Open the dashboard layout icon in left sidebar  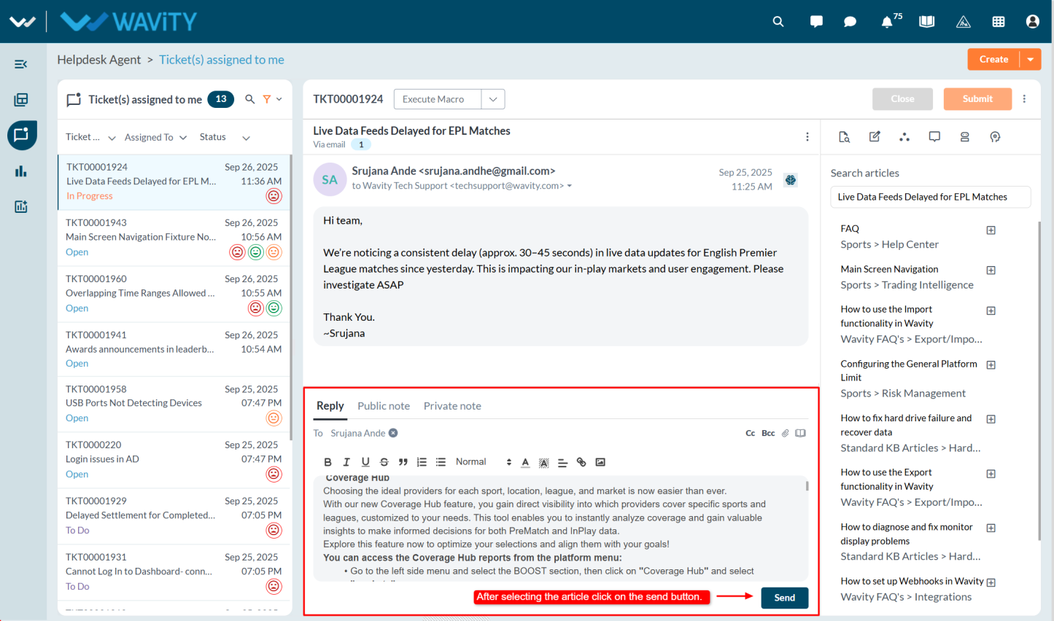(21, 100)
